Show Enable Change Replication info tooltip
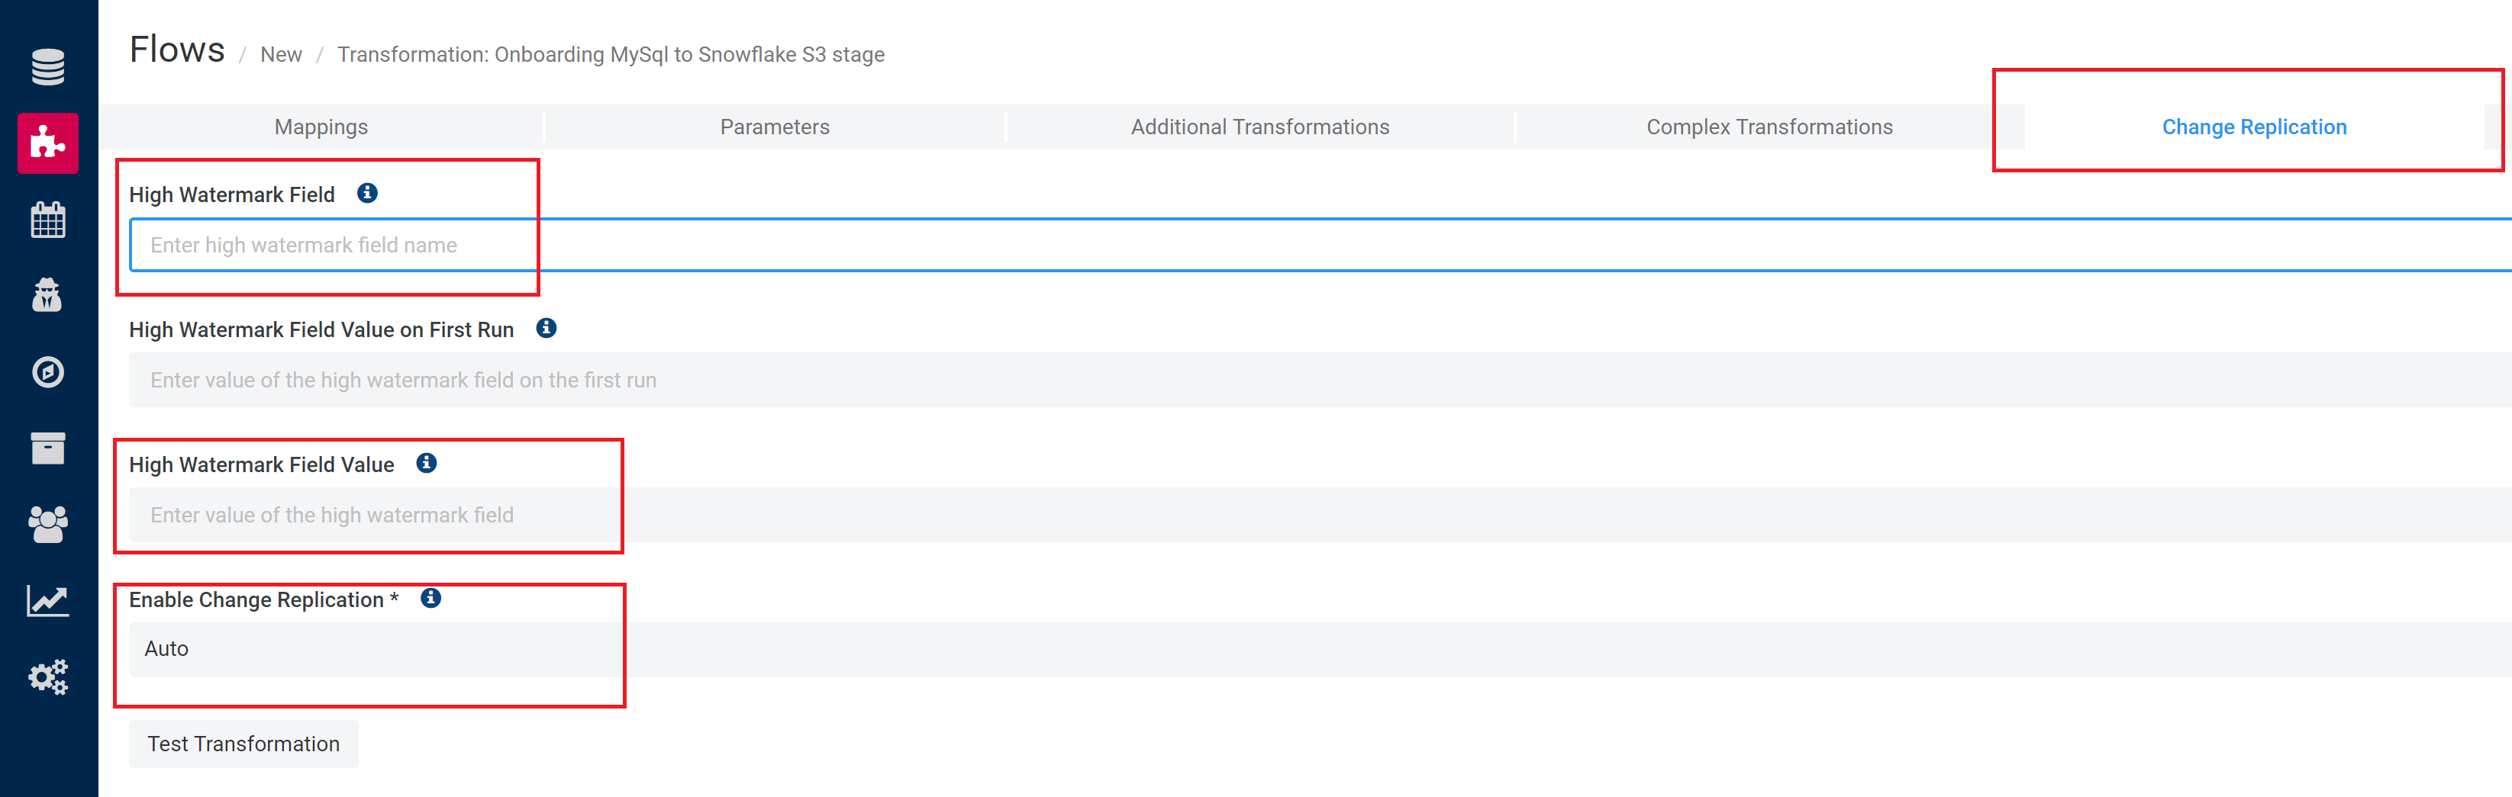The height and width of the screenshot is (797, 2512). point(431,598)
